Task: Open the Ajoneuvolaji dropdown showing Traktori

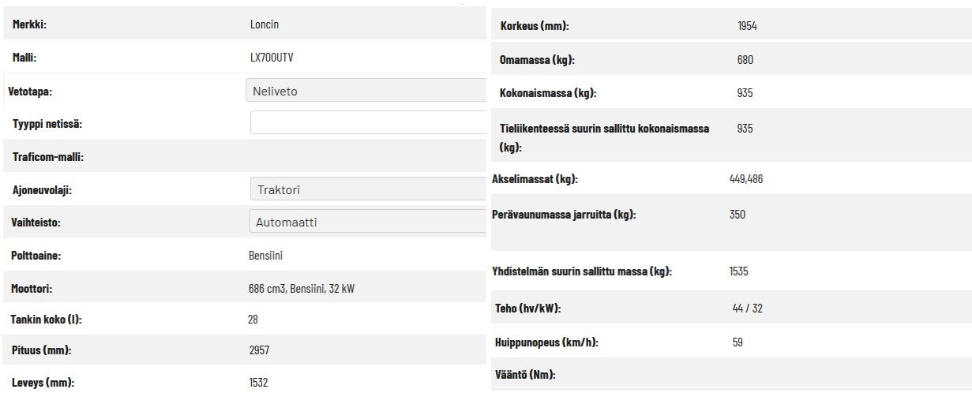Action: click(367, 189)
